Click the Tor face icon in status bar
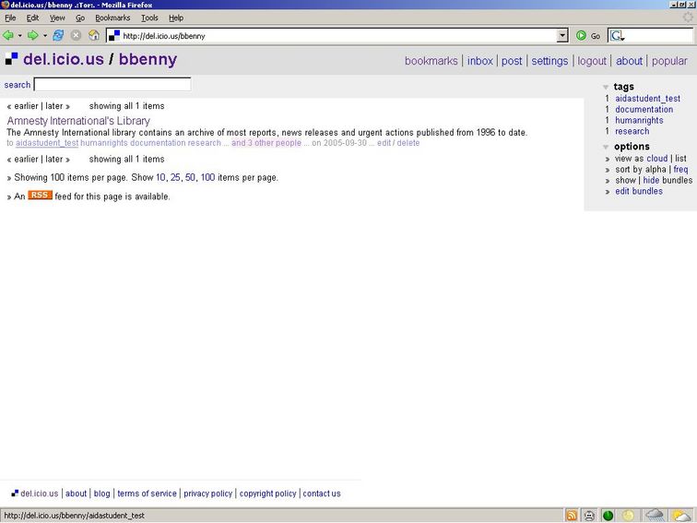 589,516
